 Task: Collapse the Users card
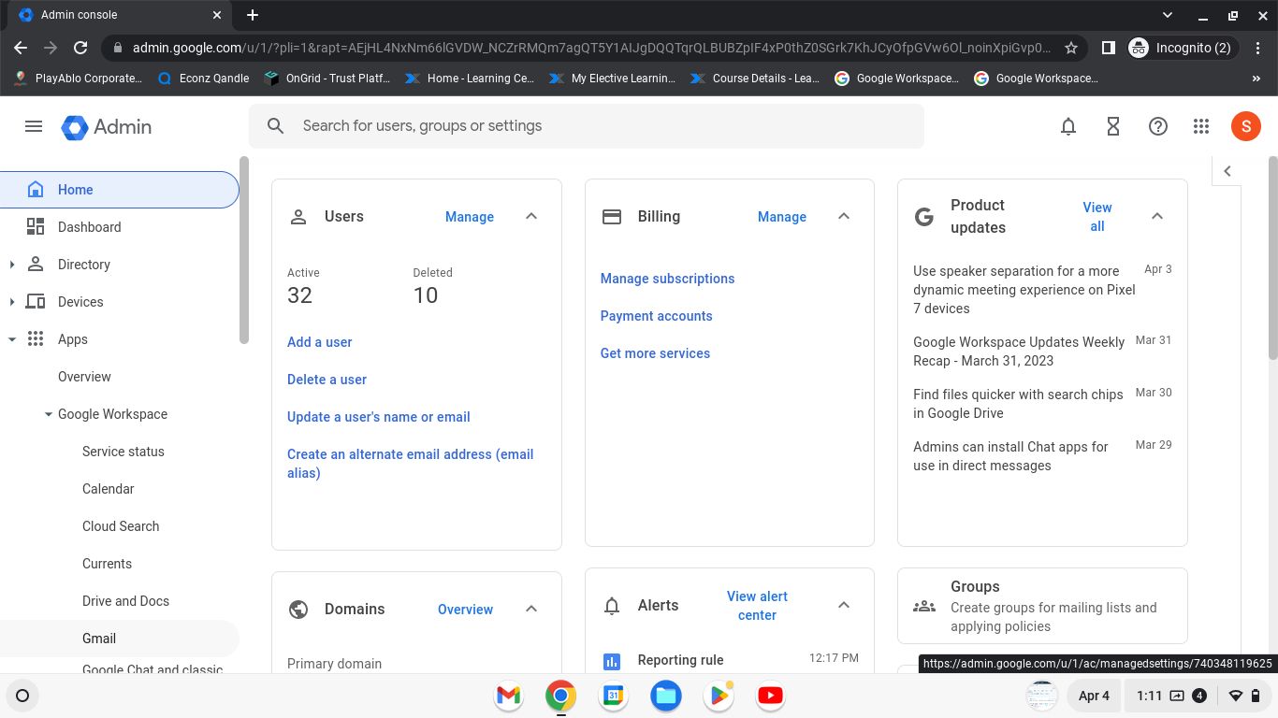(531, 216)
